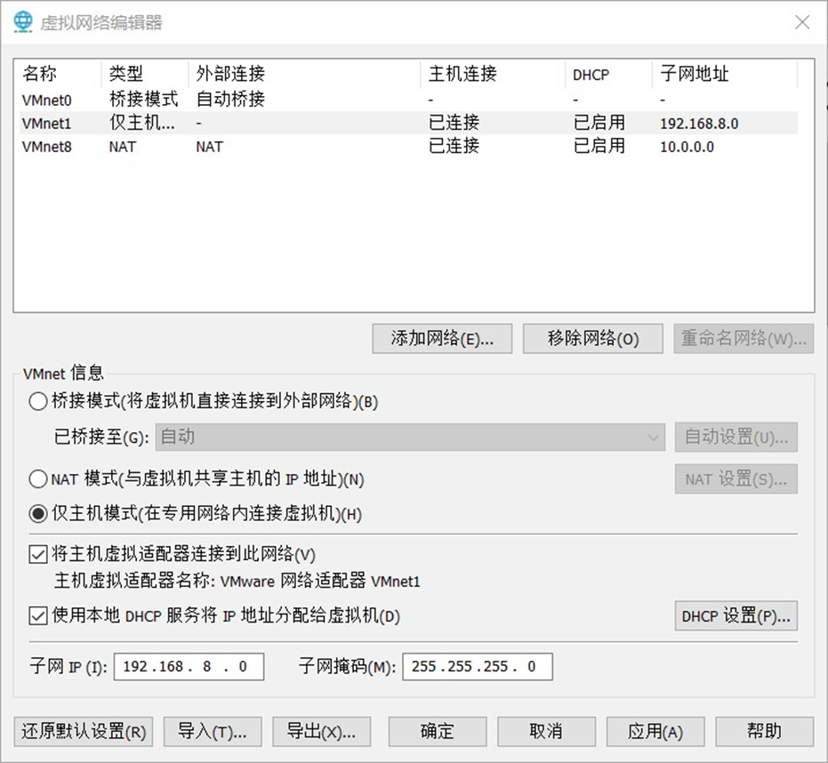Click the virtual network editor globe icon
This screenshot has height=763, width=828.
(x=21, y=21)
